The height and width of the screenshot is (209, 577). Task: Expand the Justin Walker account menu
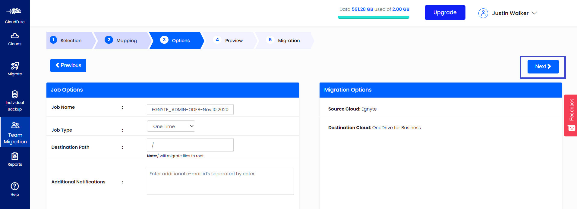pyautogui.click(x=534, y=13)
